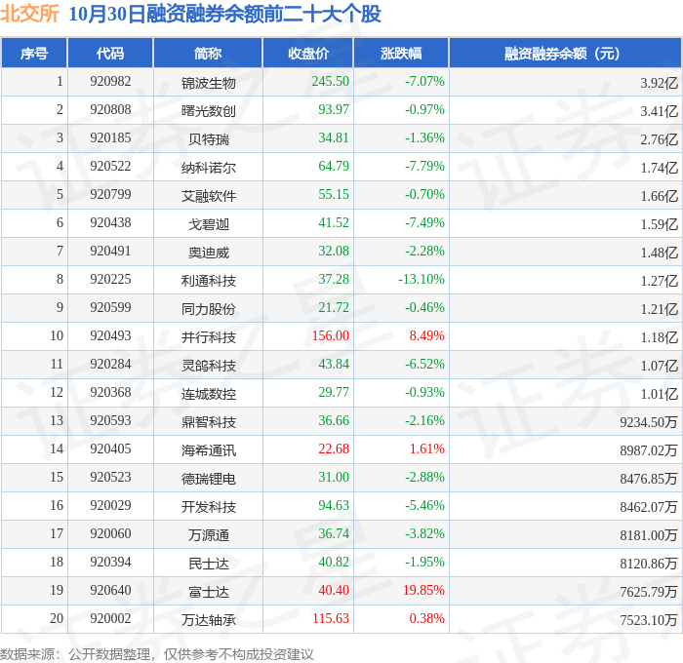This screenshot has width=683, height=663.
Task: Click the 简称 column header
Action: (x=208, y=53)
